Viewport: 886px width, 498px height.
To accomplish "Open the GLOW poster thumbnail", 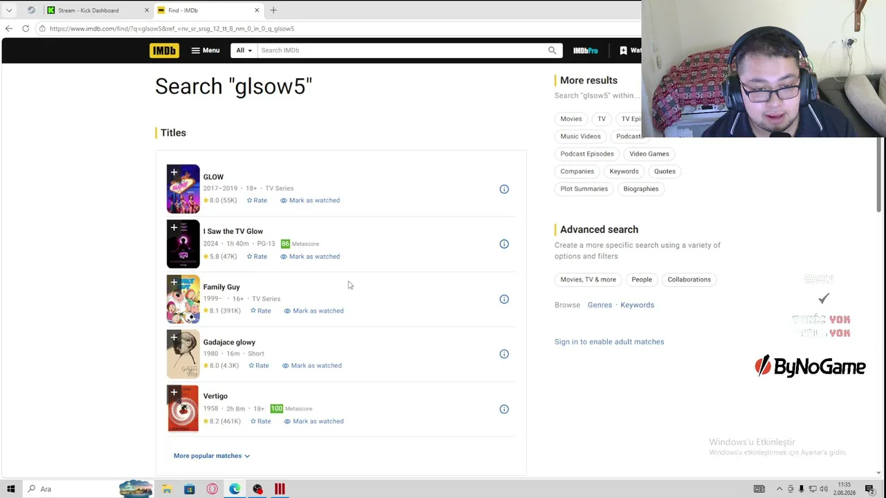I will pos(183,189).
